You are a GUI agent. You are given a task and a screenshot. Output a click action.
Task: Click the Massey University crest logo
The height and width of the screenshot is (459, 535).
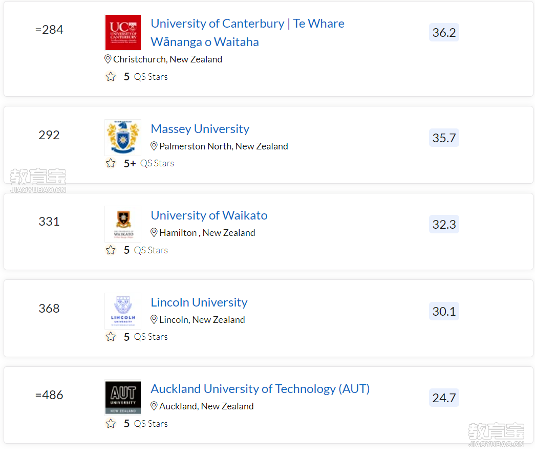(x=123, y=138)
